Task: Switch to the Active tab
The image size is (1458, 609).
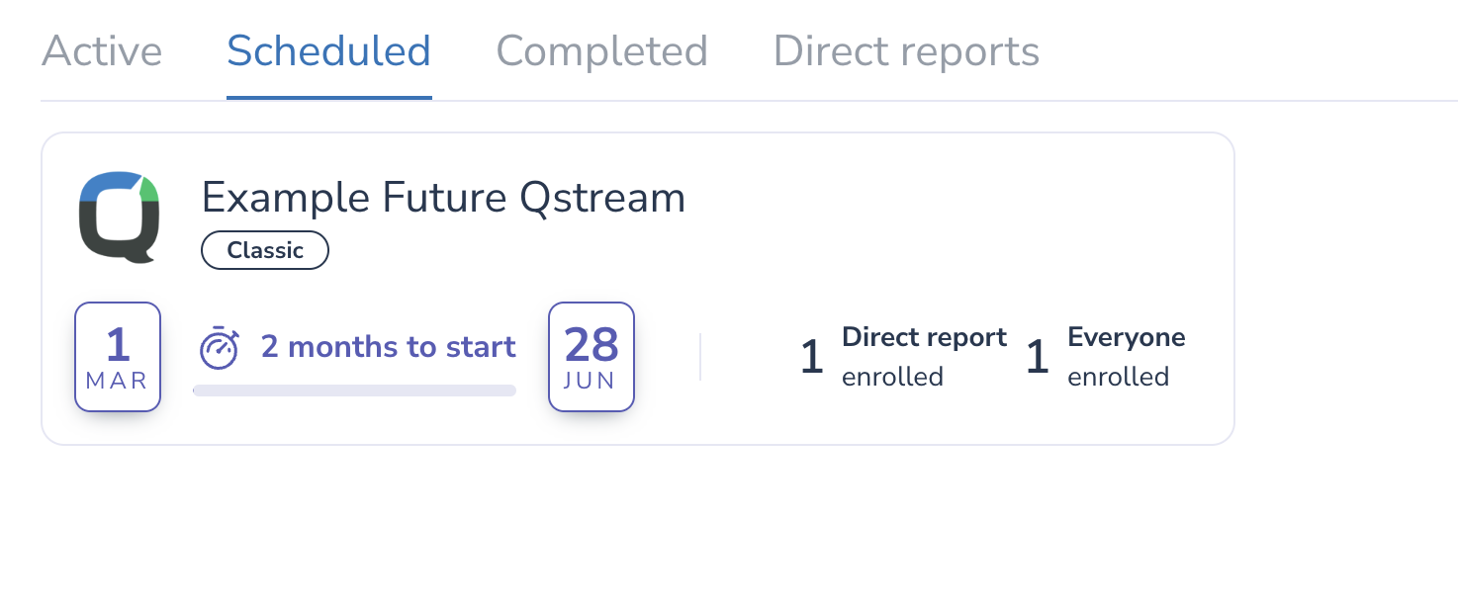Action: pyautogui.click(x=102, y=51)
